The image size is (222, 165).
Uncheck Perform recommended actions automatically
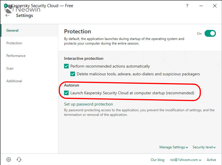pyautogui.click(x=66, y=66)
